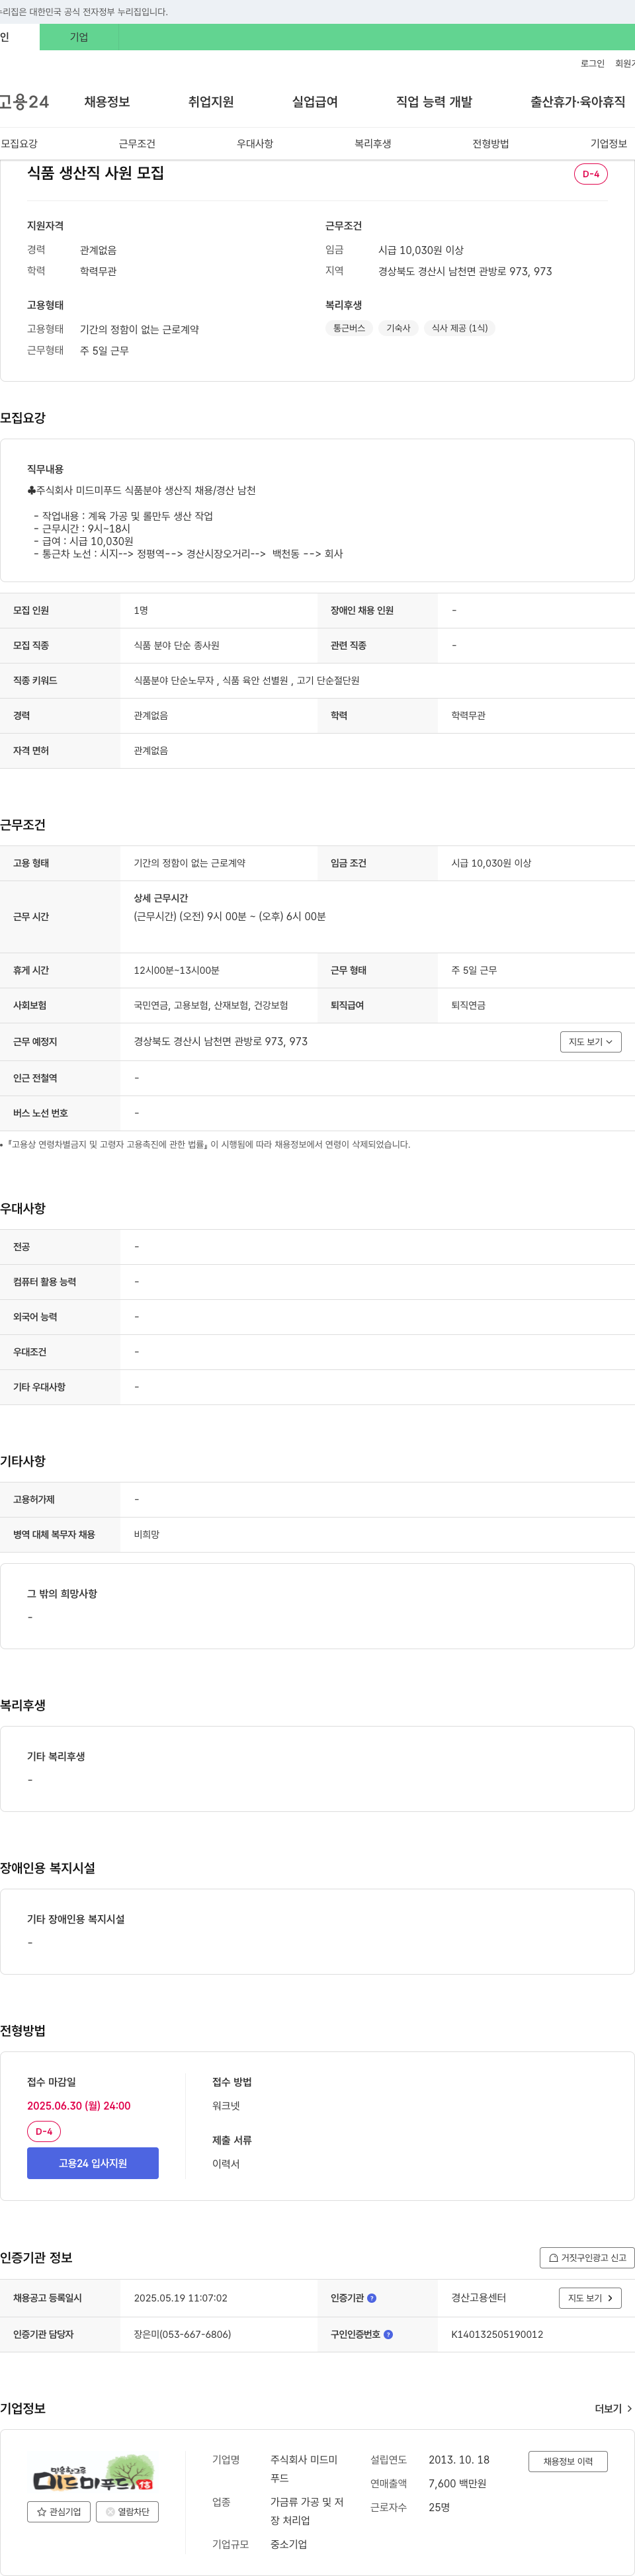This screenshot has width=635, height=2576.
Task: Click the D-4 badge under 접수 마감일
Action: click(x=44, y=2131)
